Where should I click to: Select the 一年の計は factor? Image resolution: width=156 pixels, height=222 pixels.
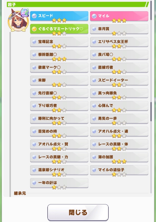(59, 183)
